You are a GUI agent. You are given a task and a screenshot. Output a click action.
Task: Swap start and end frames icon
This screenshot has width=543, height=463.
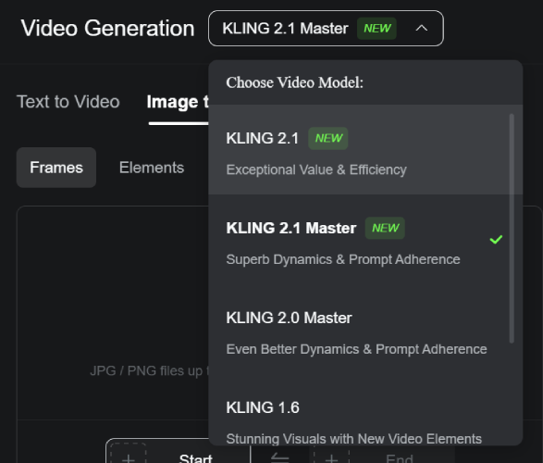click(x=279, y=458)
